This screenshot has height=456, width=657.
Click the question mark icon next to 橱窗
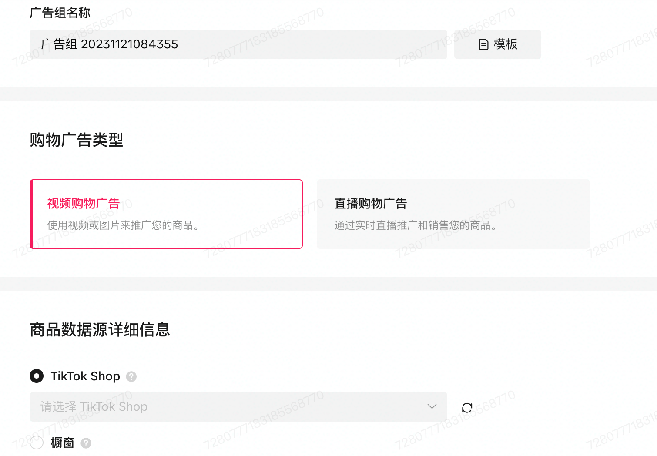86,443
